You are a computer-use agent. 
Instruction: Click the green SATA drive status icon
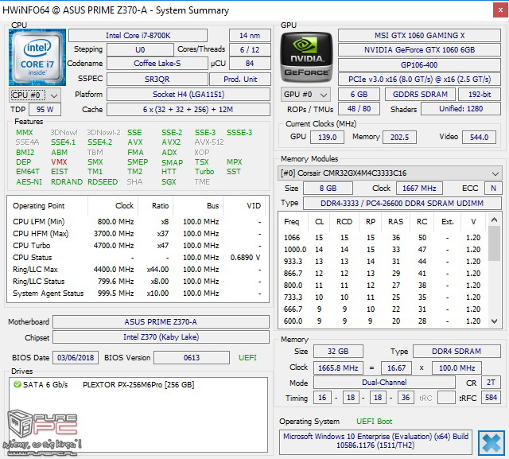pyautogui.click(x=17, y=385)
